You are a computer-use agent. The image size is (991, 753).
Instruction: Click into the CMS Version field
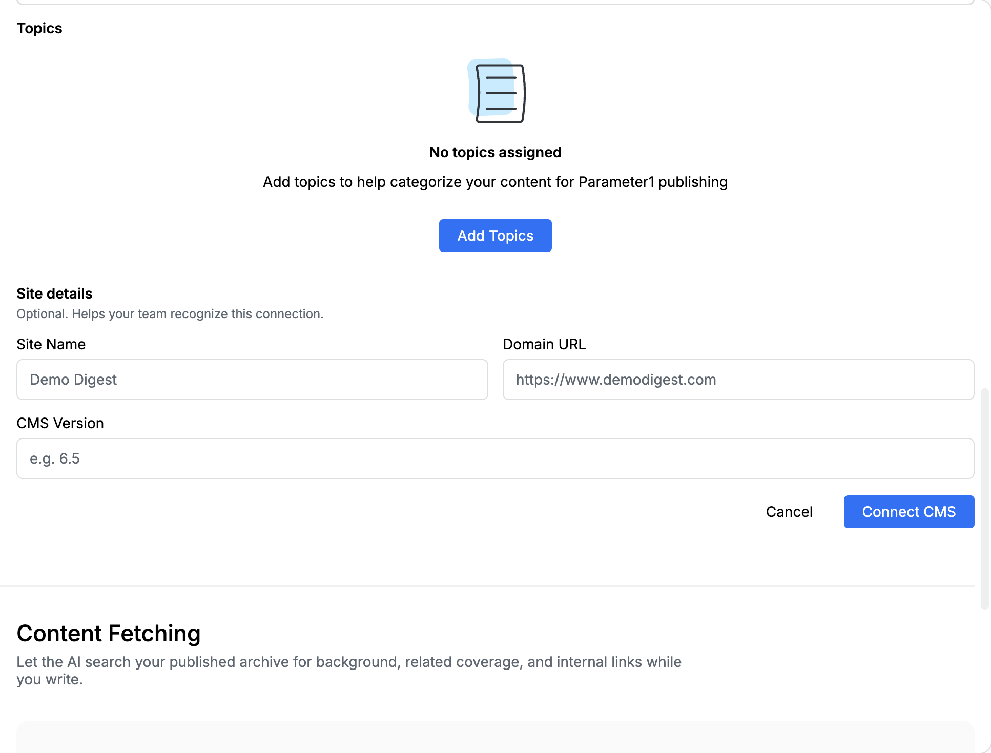click(495, 458)
